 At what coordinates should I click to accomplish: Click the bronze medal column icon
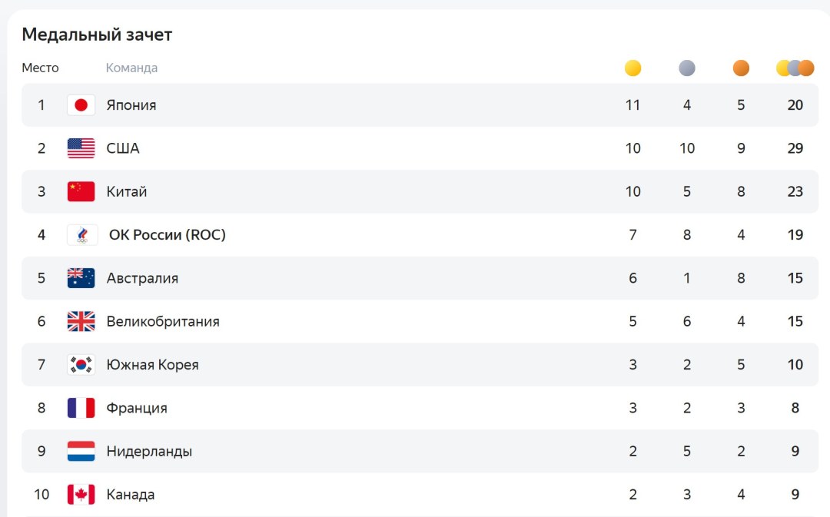pyautogui.click(x=741, y=68)
